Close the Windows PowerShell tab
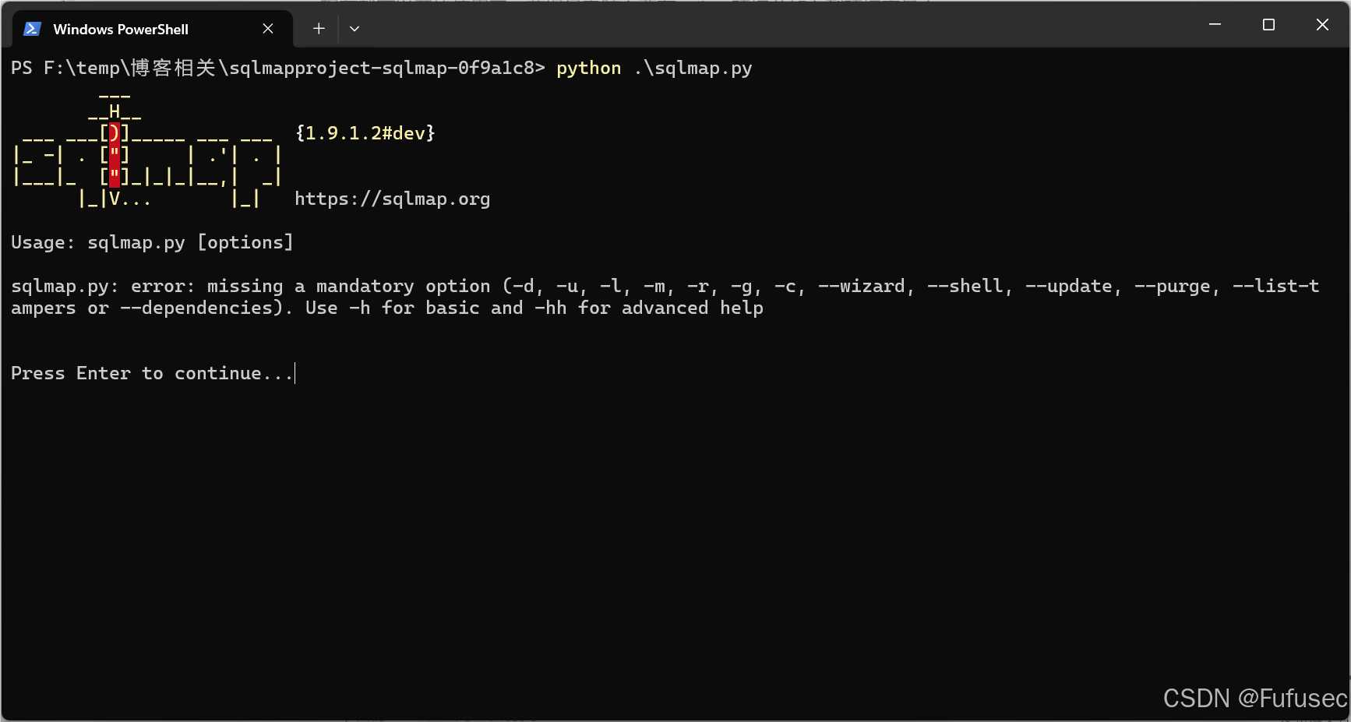Screen dimensions: 1351x722 point(268,28)
